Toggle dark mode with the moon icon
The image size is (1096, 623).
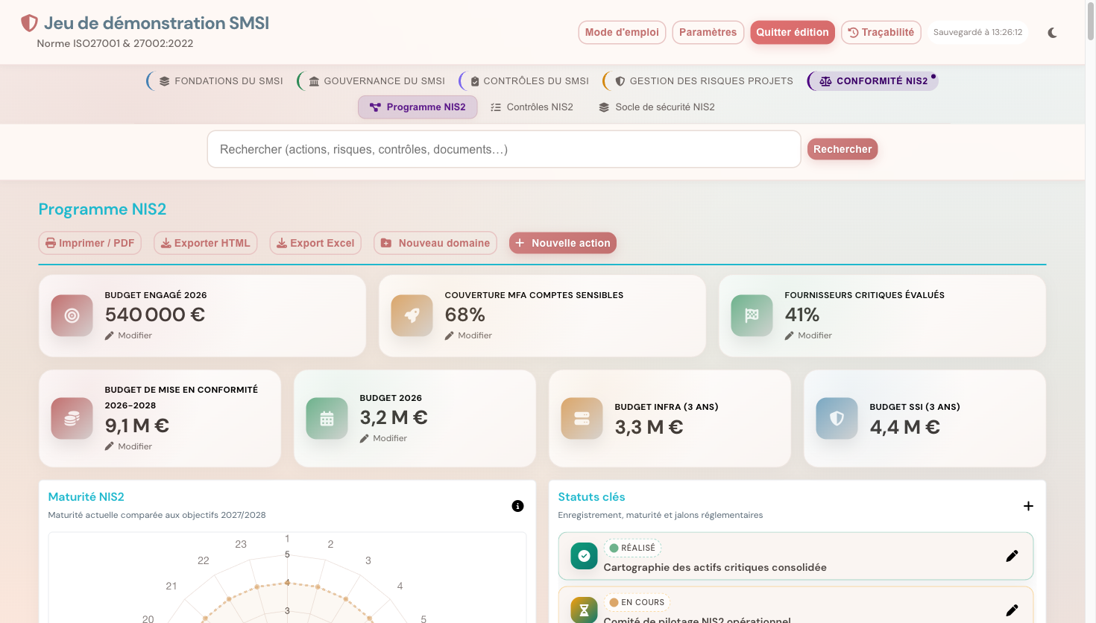(x=1052, y=32)
